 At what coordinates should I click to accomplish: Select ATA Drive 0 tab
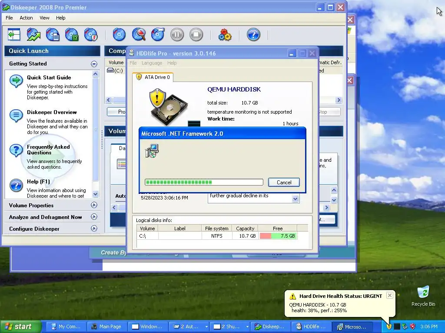(x=153, y=77)
